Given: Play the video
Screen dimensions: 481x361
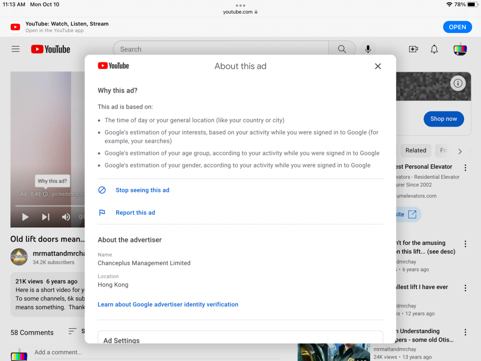Looking at the screenshot, I should click(x=25, y=217).
